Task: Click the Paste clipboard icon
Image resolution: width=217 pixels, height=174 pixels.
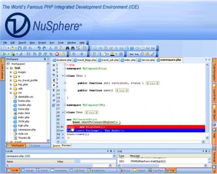Action: 61,48
